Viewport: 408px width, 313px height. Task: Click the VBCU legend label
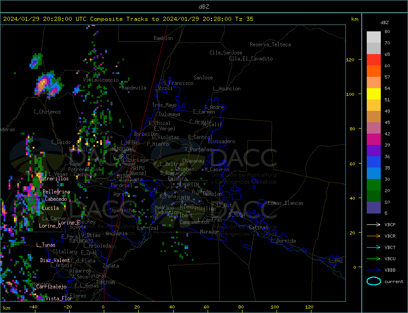[390, 259]
